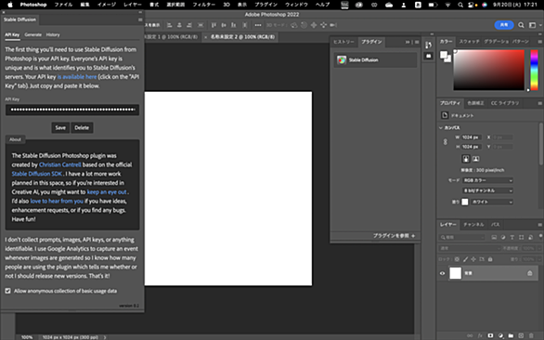Viewport: 544px width, 340px height.
Task: Open the RGB color mode dropdown
Action: tap(487, 180)
